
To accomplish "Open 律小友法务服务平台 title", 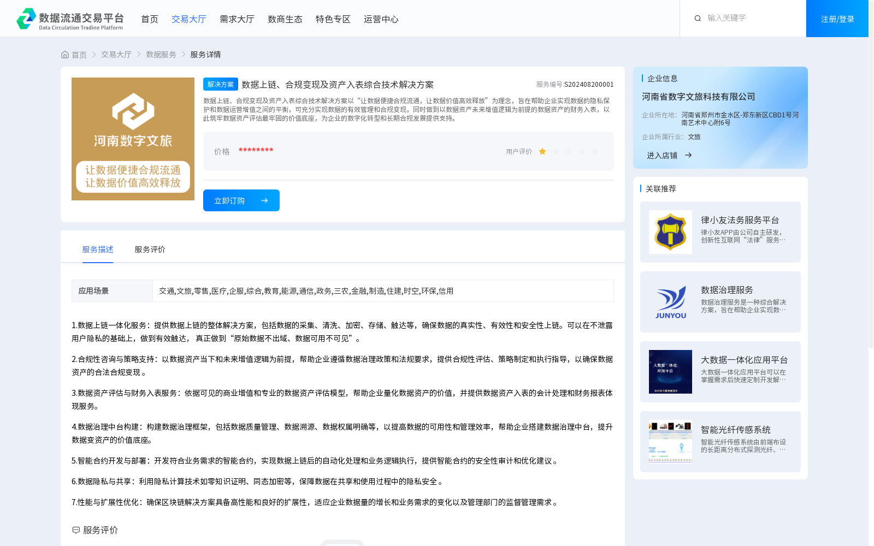I will 740,220.
